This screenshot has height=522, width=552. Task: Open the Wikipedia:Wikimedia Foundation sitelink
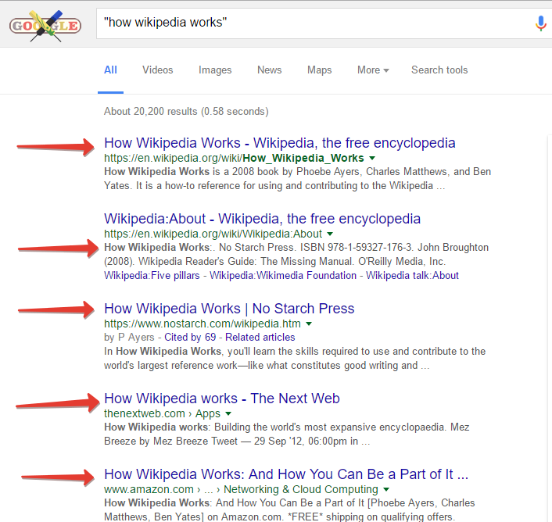coord(283,275)
